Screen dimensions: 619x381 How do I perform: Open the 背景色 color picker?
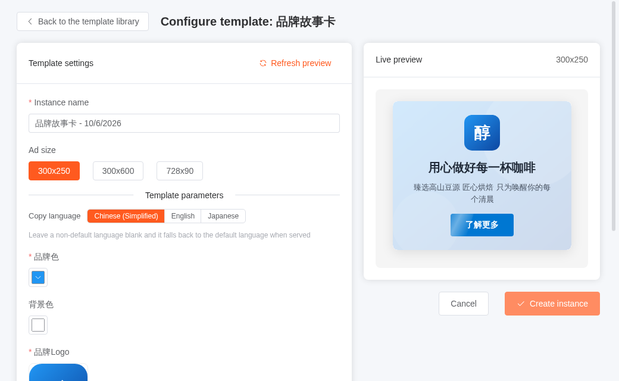[38, 325]
